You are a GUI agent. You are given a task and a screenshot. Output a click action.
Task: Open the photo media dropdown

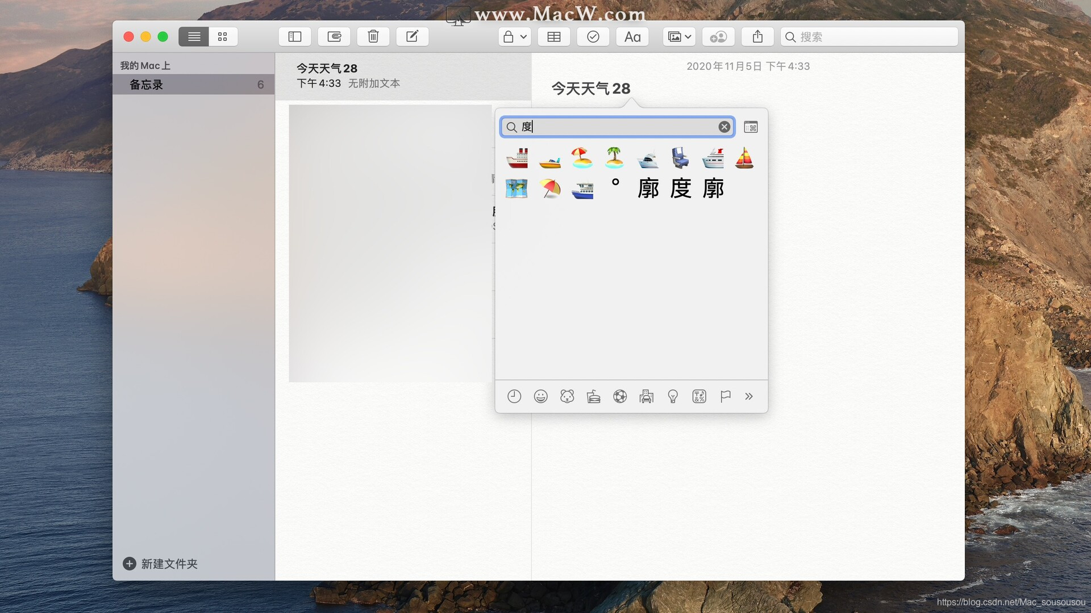679,37
